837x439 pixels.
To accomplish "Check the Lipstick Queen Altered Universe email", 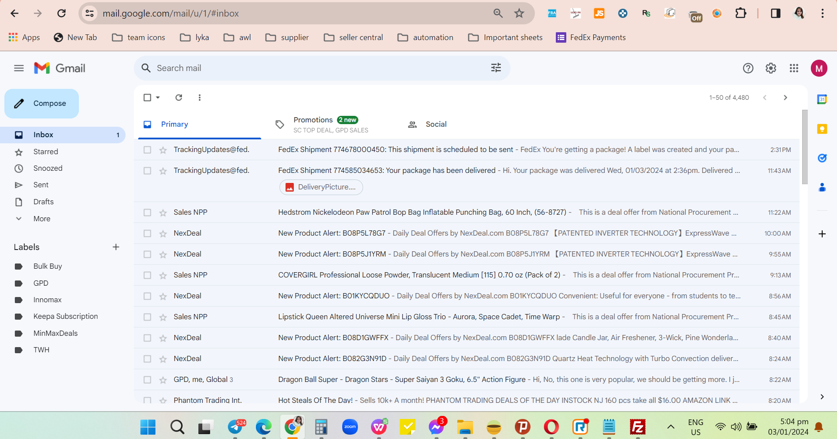I will [x=147, y=317].
